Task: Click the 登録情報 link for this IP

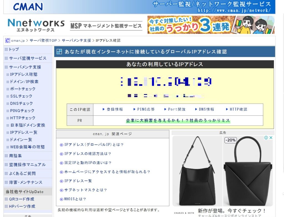Action: [113, 109]
